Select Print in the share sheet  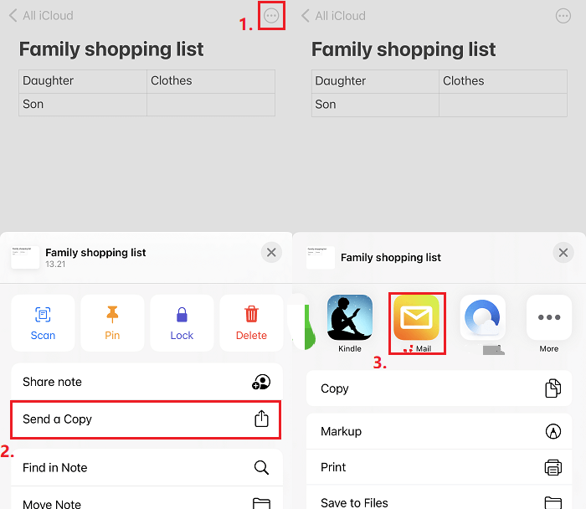(439, 467)
